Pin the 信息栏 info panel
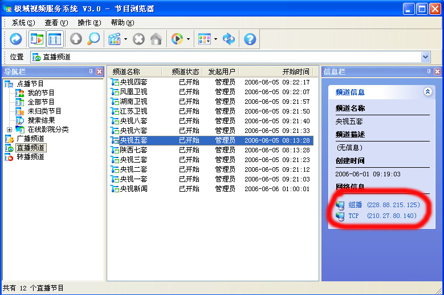This screenshot has width=444, height=295. pos(429,71)
